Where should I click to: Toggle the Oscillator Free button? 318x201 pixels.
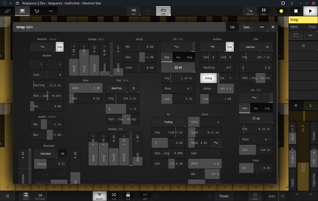click(230, 47)
